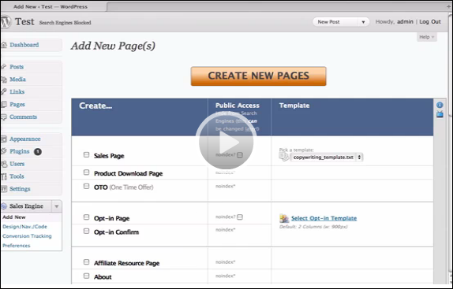Image resolution: width=453 pixels, height=289 pixels.
Task: Click the Links chain icon
Action: [x=4, y=92]
